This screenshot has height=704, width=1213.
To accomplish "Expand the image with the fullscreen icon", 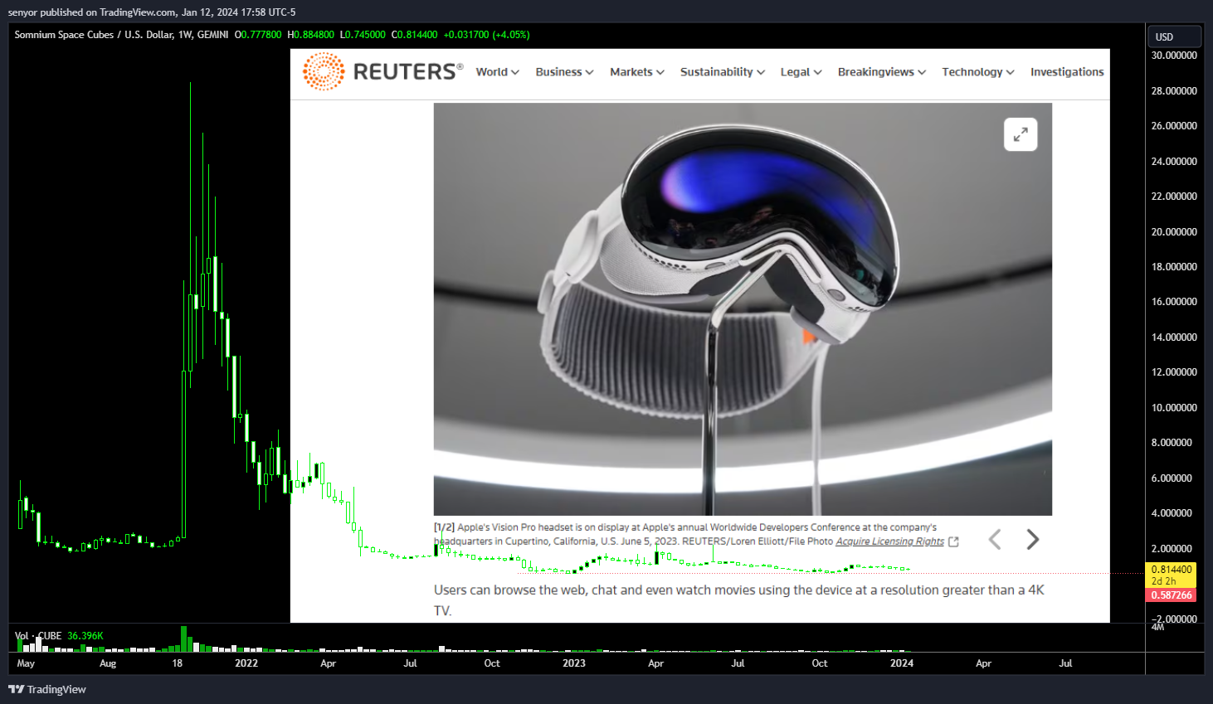I will [x=1021, y=134].
